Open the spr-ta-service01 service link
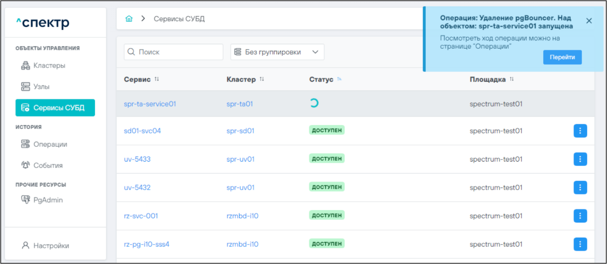The height and width of the screenshot is (264, 607). (150, 104)
